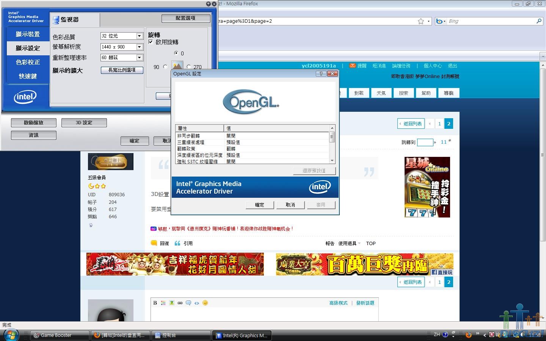Open the 螢幕解析度 1440 x 900 dropdown

(x=122, y=47)
